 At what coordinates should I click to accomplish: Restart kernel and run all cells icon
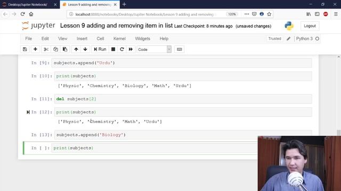tap(131, 49)
